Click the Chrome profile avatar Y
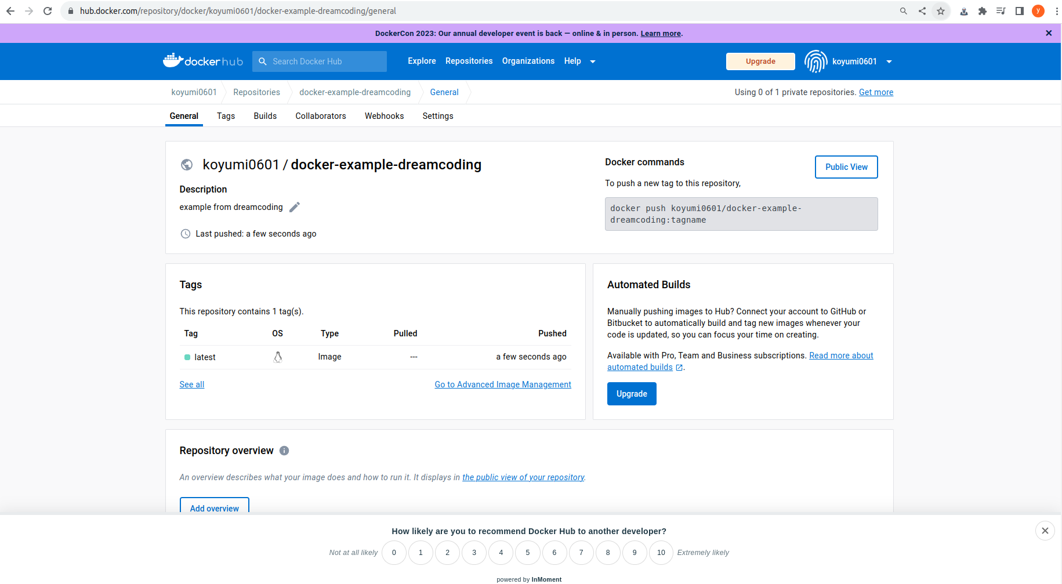 click(x=1038, y=11)
